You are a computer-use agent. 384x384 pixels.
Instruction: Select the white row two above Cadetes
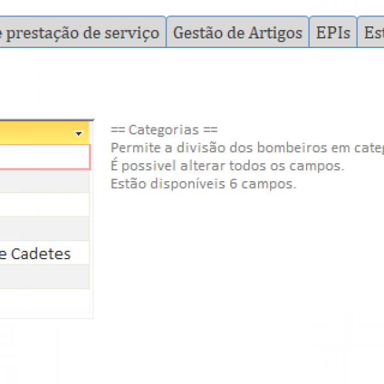(x=44, y=205)
